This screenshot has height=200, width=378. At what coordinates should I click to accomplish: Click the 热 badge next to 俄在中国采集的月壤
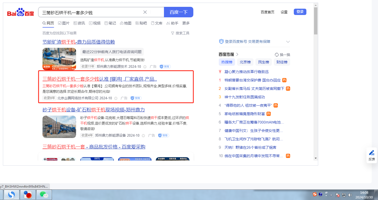288,156
